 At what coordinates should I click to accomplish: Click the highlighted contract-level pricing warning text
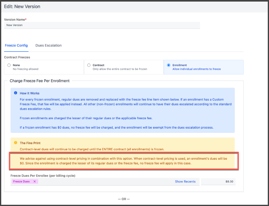pyautogui.click(x=124, y=161)
